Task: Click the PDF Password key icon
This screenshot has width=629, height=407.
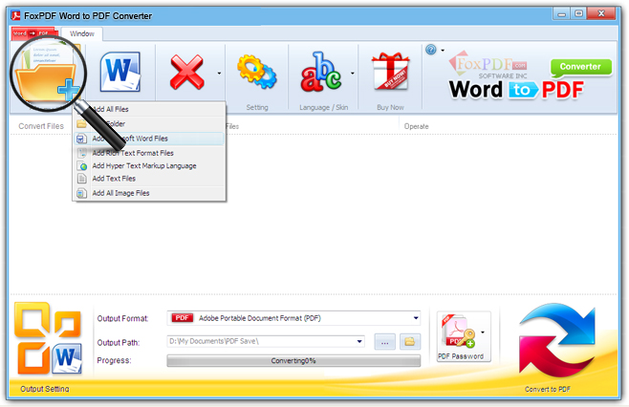Action: coord(459,332)
